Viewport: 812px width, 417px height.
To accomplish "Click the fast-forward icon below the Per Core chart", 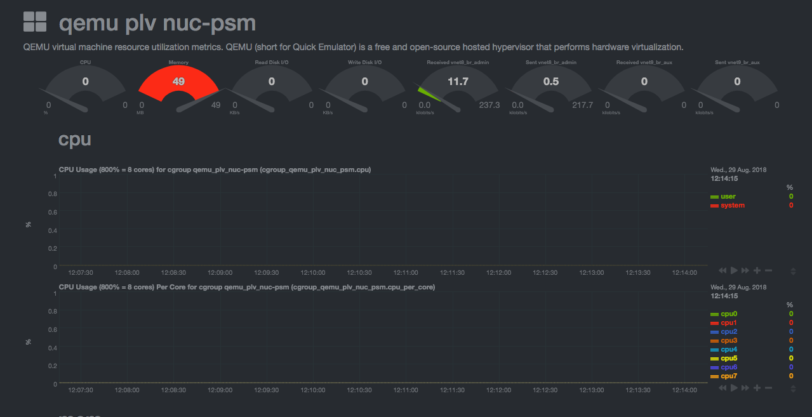I will pos(745,387).
